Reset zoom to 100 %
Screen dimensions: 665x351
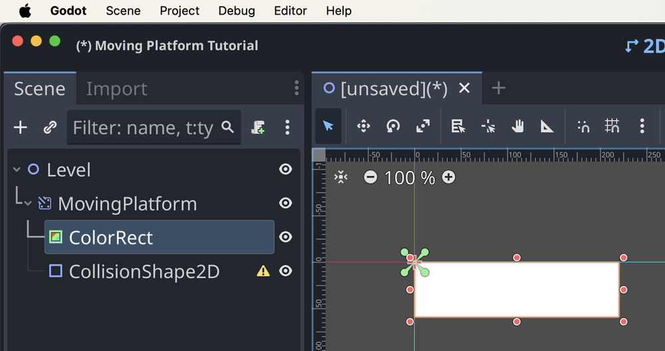409,177
